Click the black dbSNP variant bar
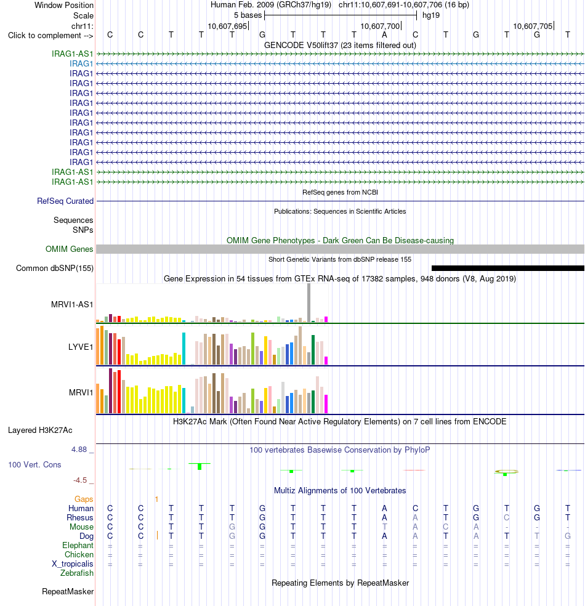 tap(508, 269)
